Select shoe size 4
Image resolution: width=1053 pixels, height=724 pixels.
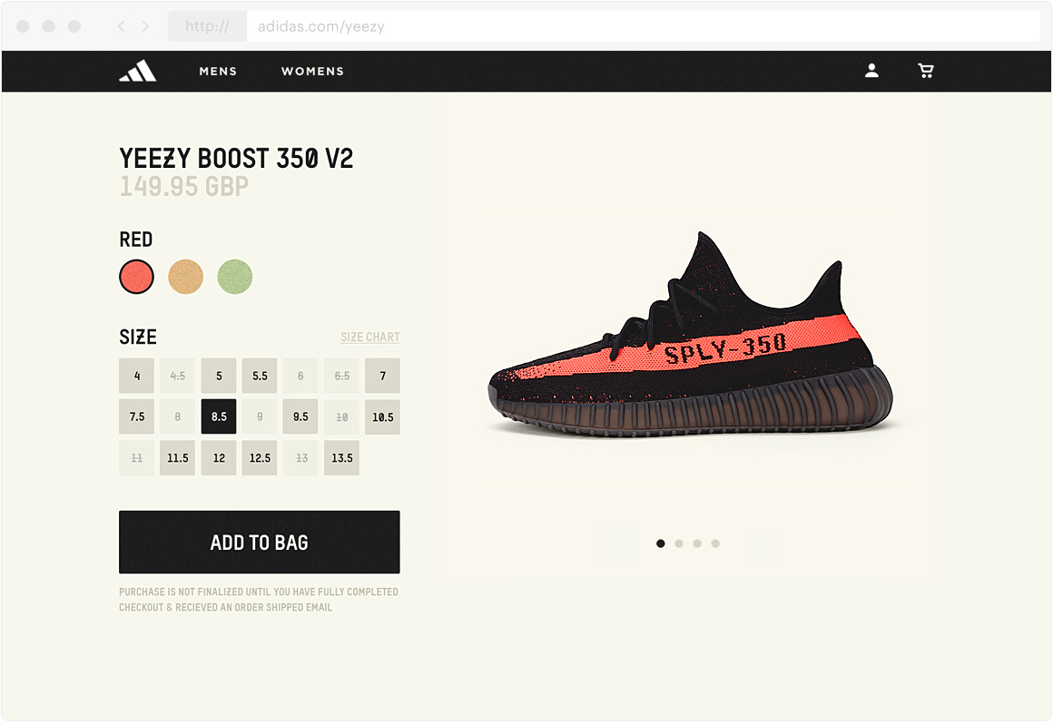pos(136,376)
